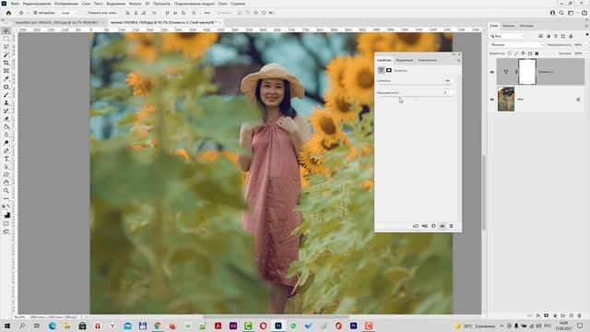The image size is (590, 332).
Task: Go to the Home screen
Action: [8, 13]
